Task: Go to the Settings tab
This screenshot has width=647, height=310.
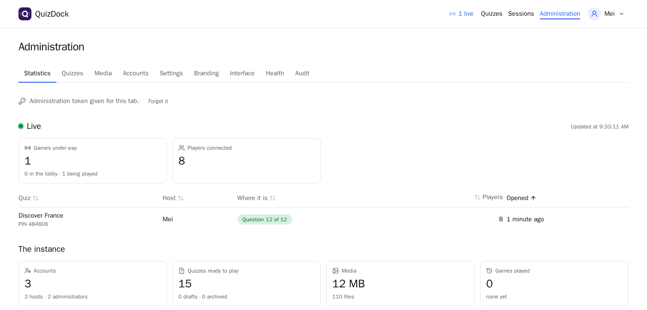Action: coord(171,73)
